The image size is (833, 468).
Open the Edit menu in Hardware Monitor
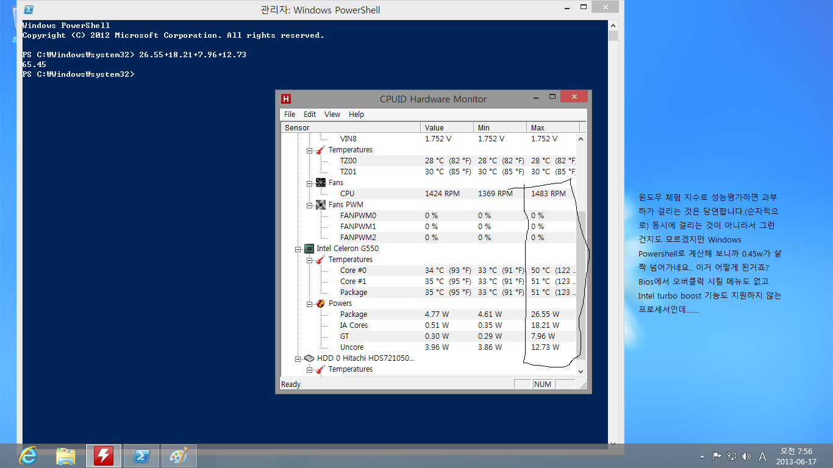tap(310, 115)
